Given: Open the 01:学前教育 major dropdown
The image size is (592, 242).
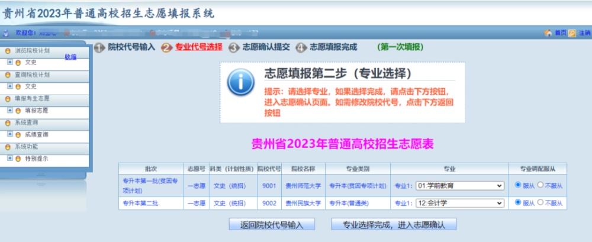Looking at the screenshot, I should pos(460,185).
